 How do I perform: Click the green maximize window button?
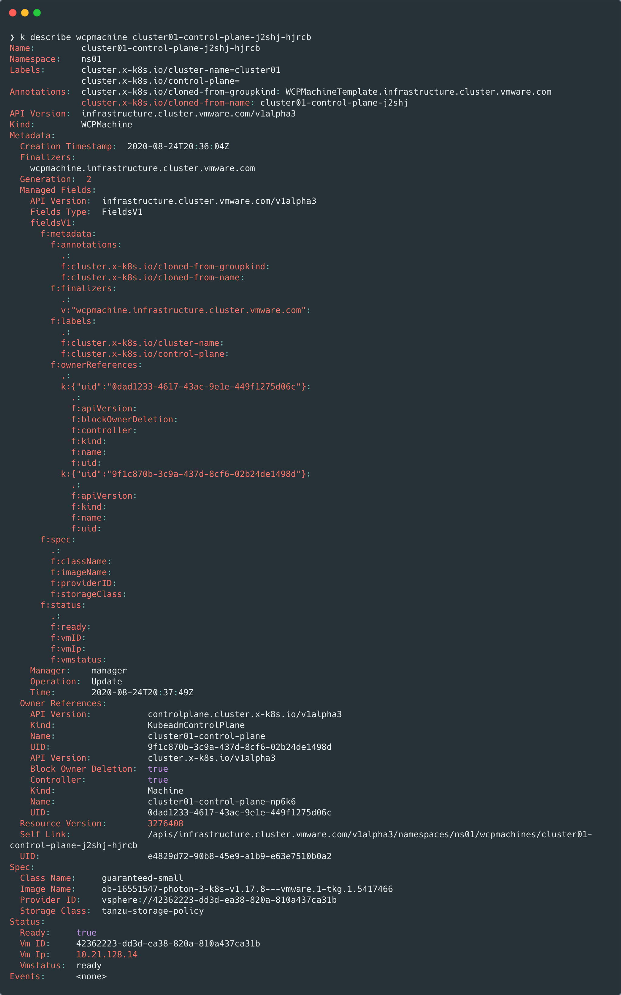click(37, 13)
